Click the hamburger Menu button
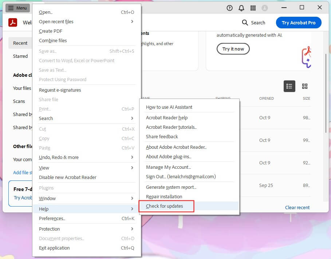This screenshot has width=331, height=259. click(x=17, y=8)
